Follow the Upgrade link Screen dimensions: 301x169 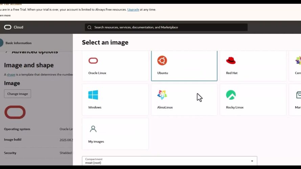[133, 9]
